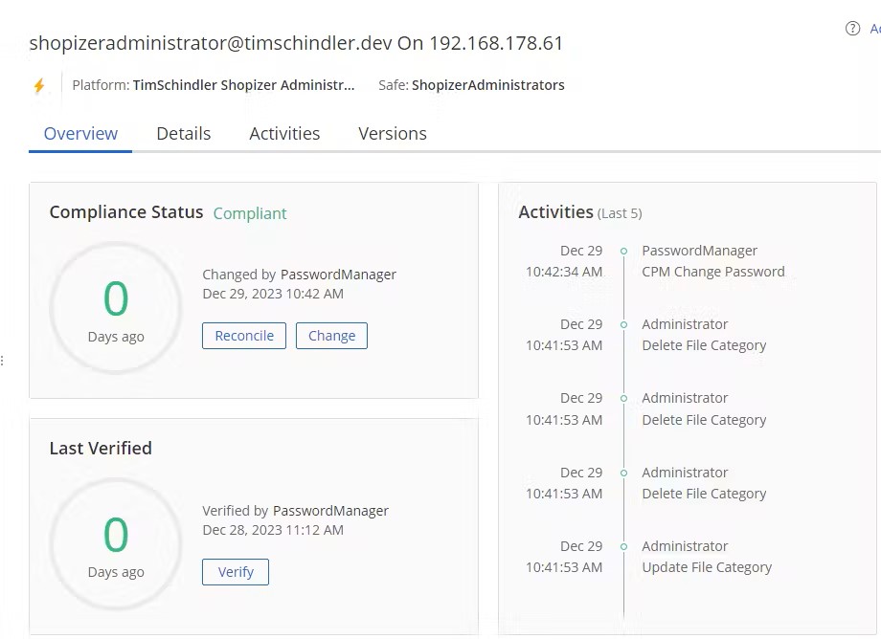
Task: Click the platform name TimSchindler Shopizer Administr...
Action: 243,85
